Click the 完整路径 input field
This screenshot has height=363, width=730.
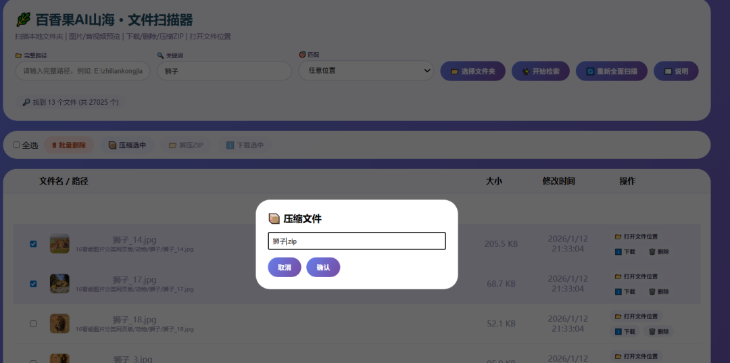[x=83, y=71]
